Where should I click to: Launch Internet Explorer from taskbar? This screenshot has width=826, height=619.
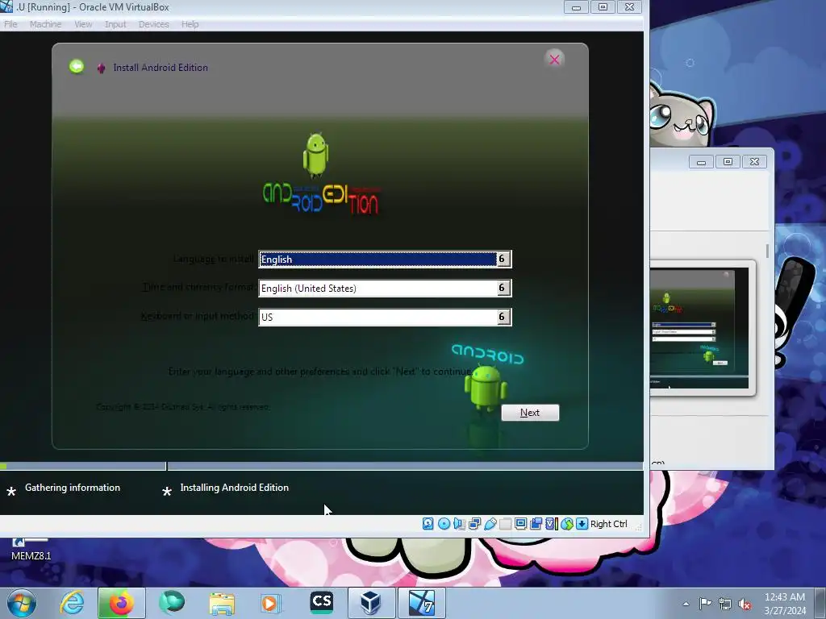coord(72,603)
